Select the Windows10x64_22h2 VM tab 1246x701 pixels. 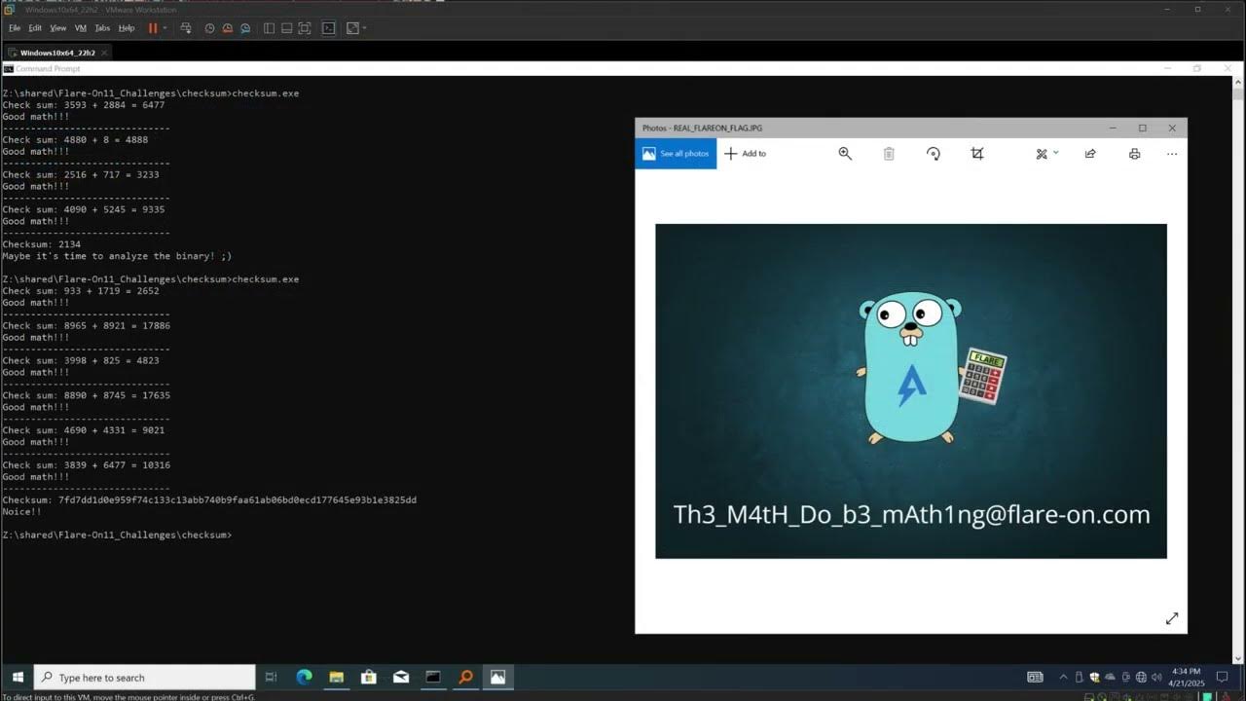57,53
